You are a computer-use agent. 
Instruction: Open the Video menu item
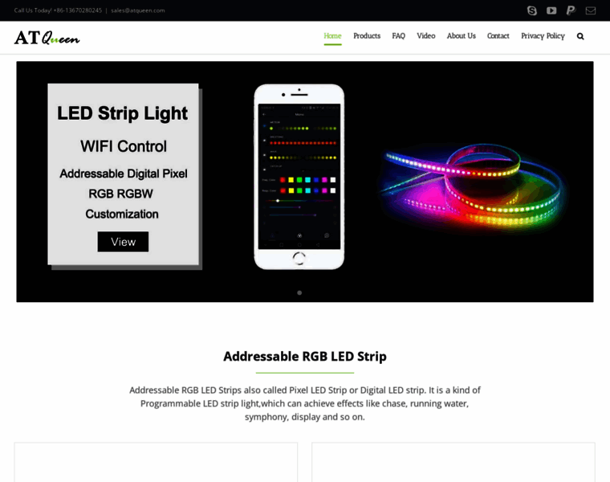[426, 36]
